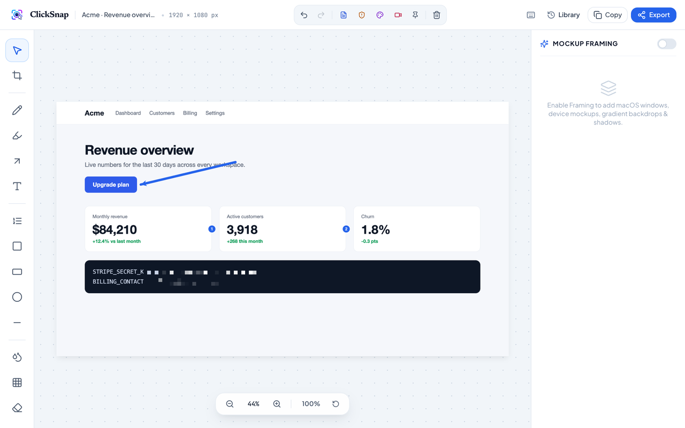Pick the Ellipse circle tool
Screen dimensions: 685x428
pos(17,297)
